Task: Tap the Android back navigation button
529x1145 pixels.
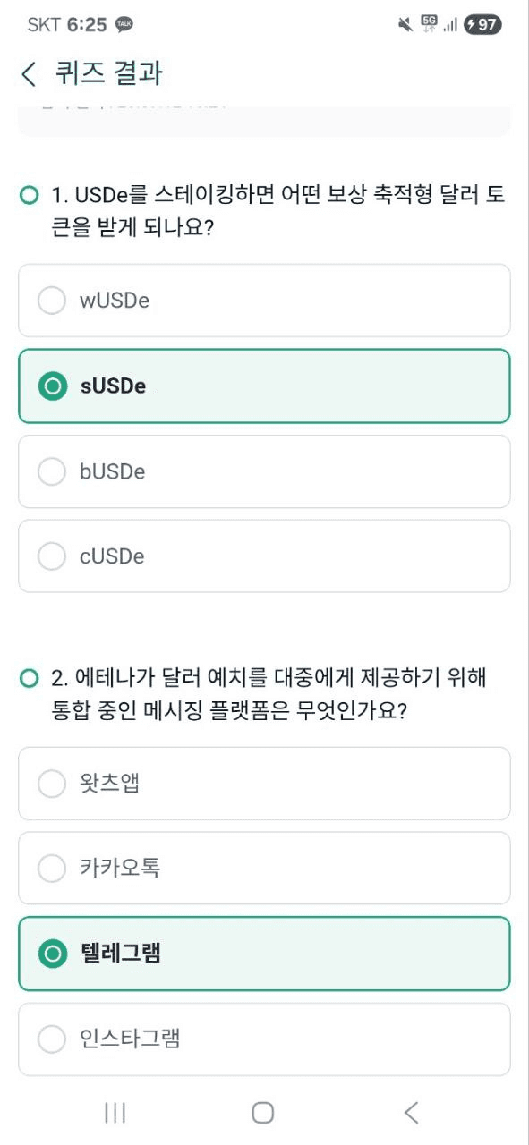Action: pyautogui.click(x=411, y=1112)
